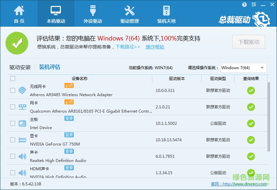Click the 重要 tag on 主板
This screenshot has height=190, width=277.
coord(69,119)
